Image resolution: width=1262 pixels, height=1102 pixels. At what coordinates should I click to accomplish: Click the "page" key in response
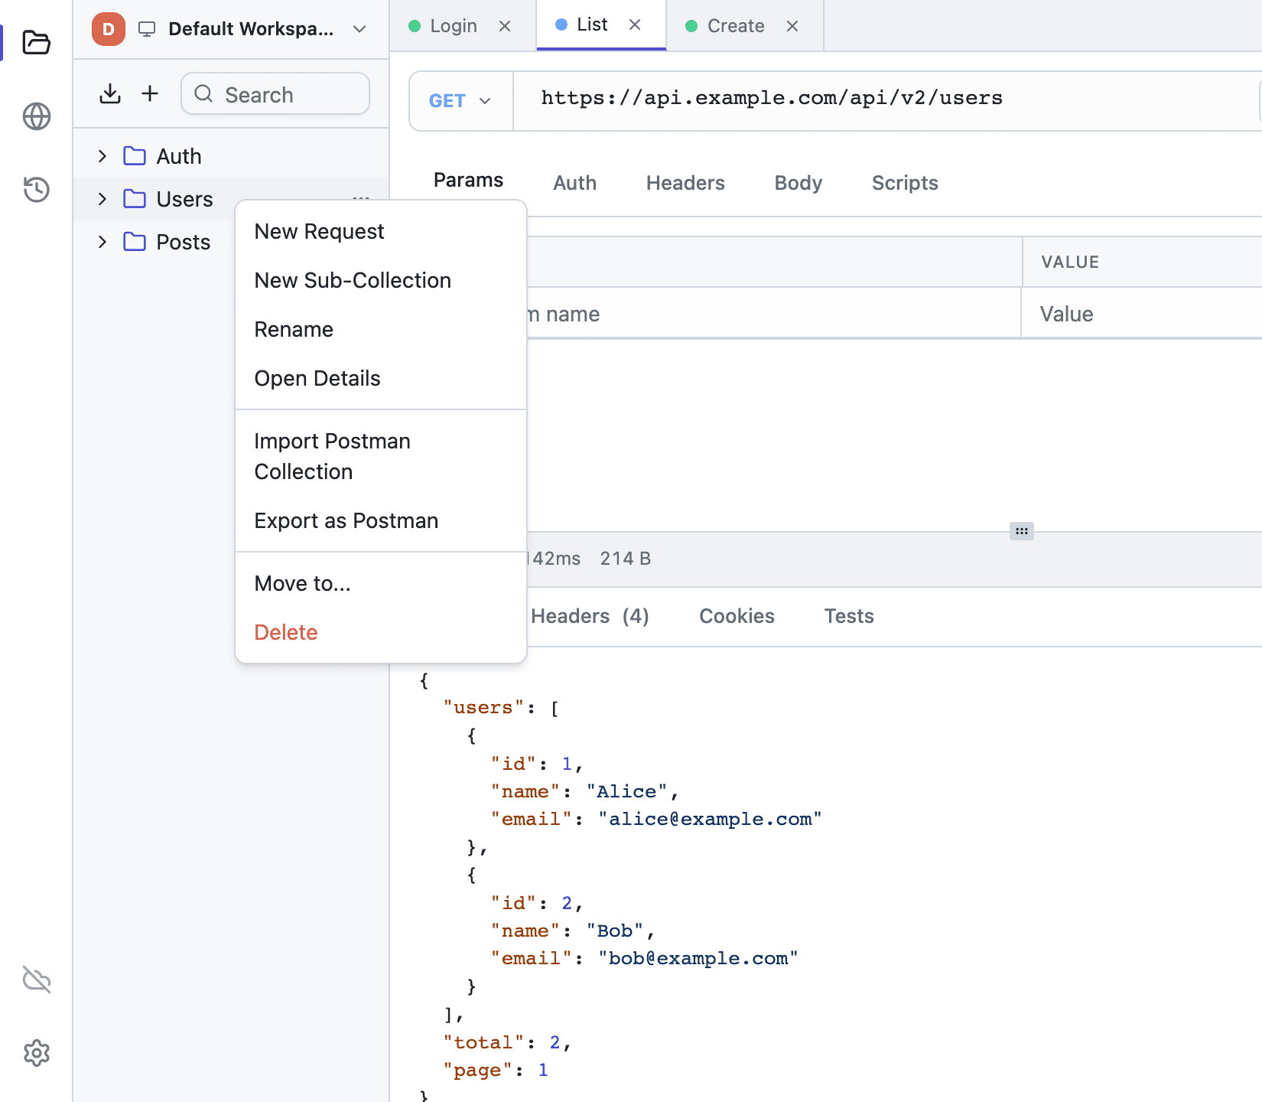point(477,1071)
